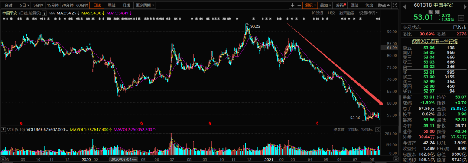Zoom in the chart with plus icon
Image resolution: width=468 pixels, height=163 pixels.
pos(293,5)
